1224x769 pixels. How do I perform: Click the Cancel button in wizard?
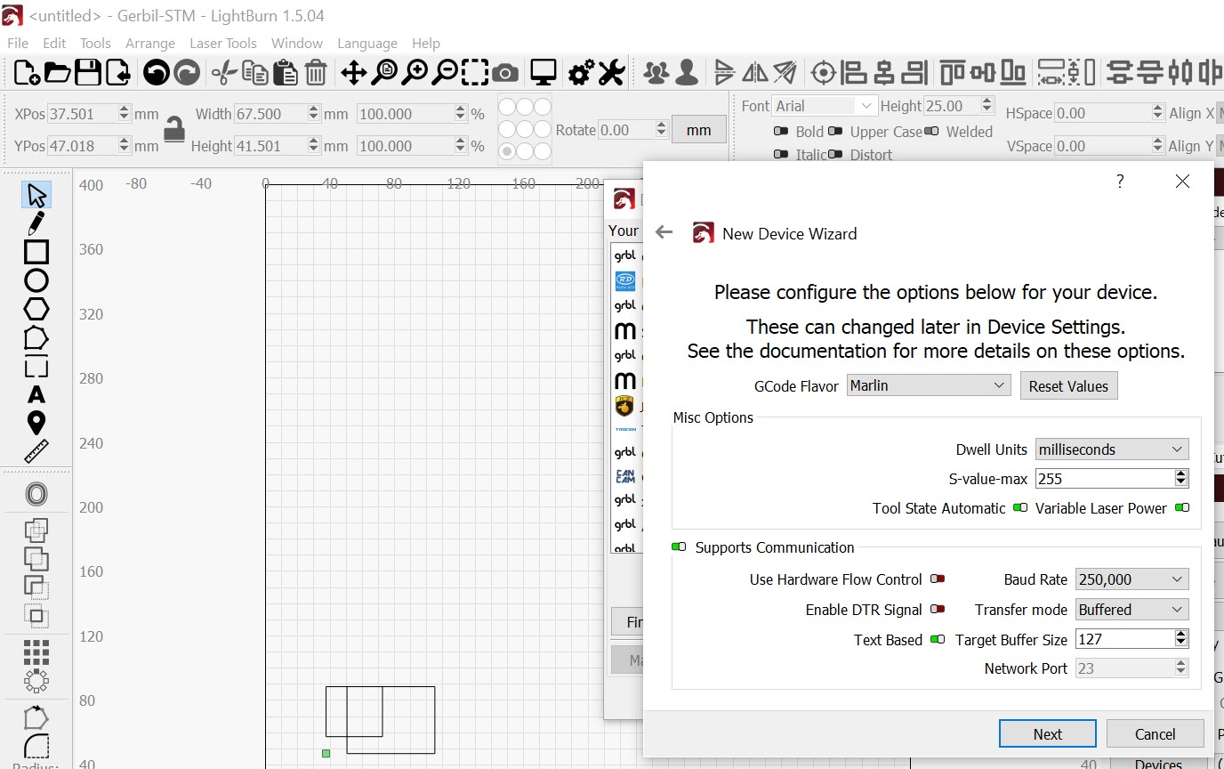[x=1155, y=733]
